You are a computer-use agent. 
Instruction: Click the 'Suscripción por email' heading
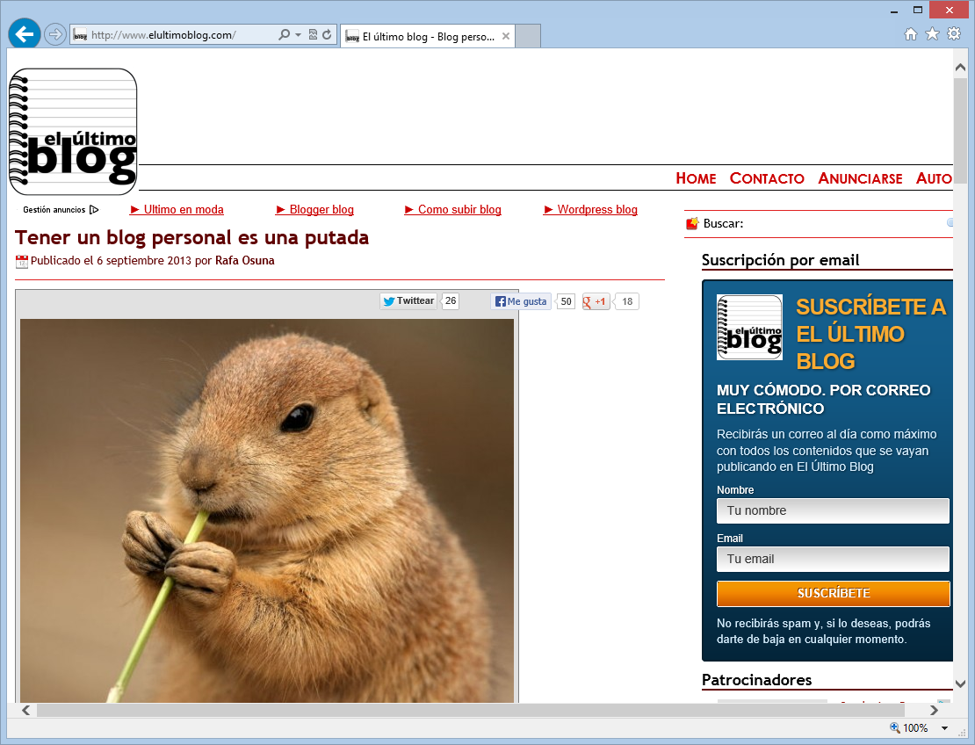780,260
